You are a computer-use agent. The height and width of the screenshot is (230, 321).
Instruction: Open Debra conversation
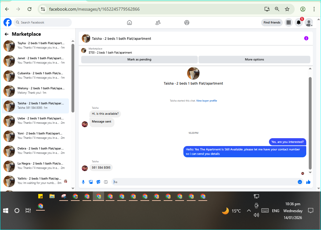click(x=35, y=151)
